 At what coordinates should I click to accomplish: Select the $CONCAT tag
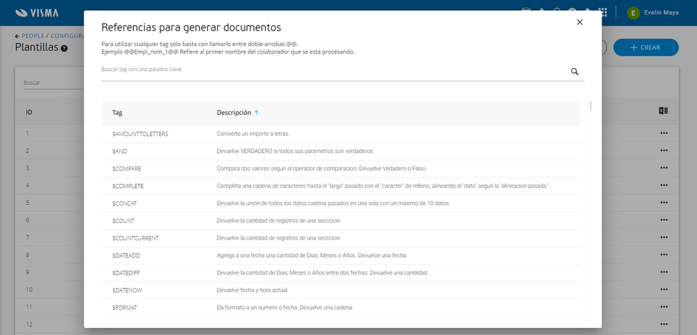pyautogui.click(x=124, y=203)
